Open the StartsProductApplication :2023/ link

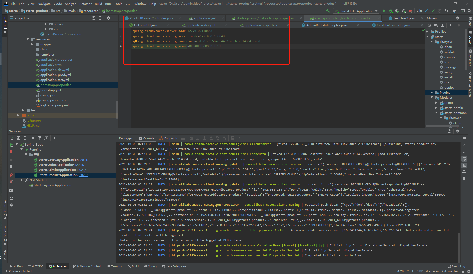tap(83, 175)
